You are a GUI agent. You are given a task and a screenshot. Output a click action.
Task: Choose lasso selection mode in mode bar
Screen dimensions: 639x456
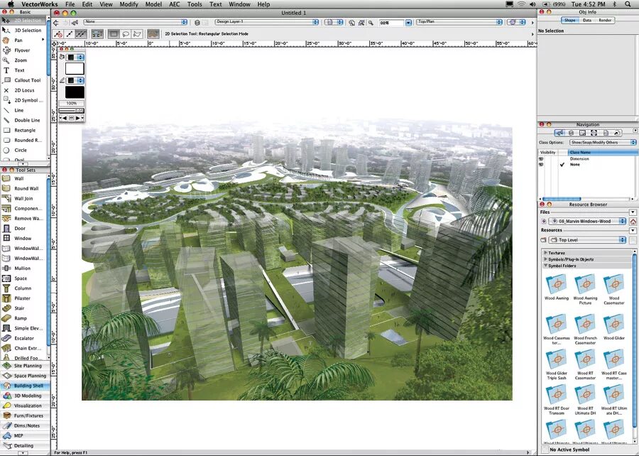(126, 34)
